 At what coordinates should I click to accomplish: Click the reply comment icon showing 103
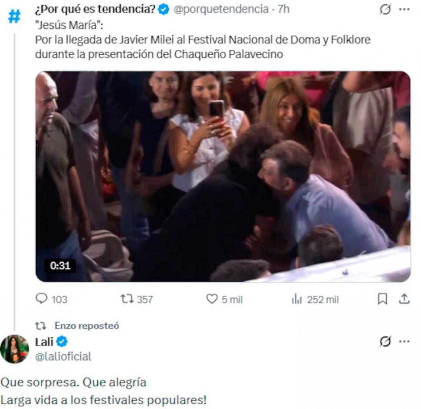tap(42, 299)
